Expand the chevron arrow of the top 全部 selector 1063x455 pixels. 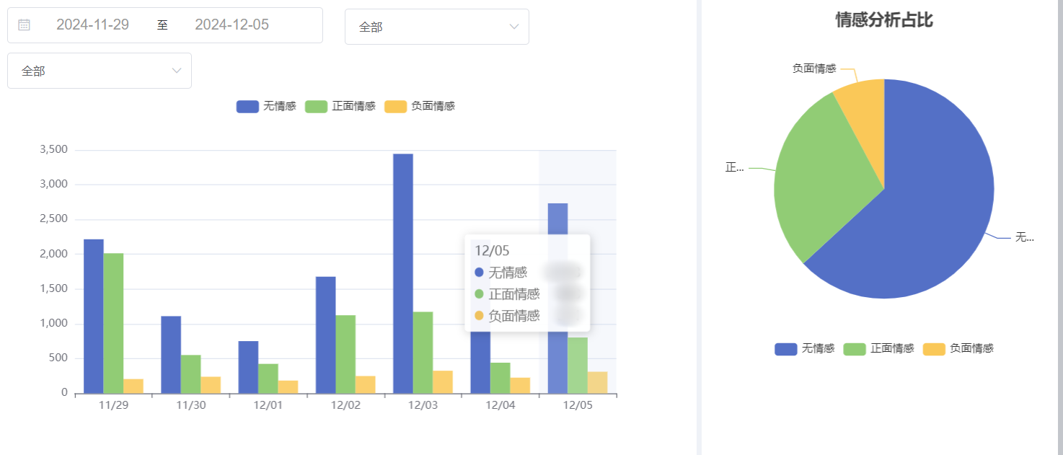(514, 27)
